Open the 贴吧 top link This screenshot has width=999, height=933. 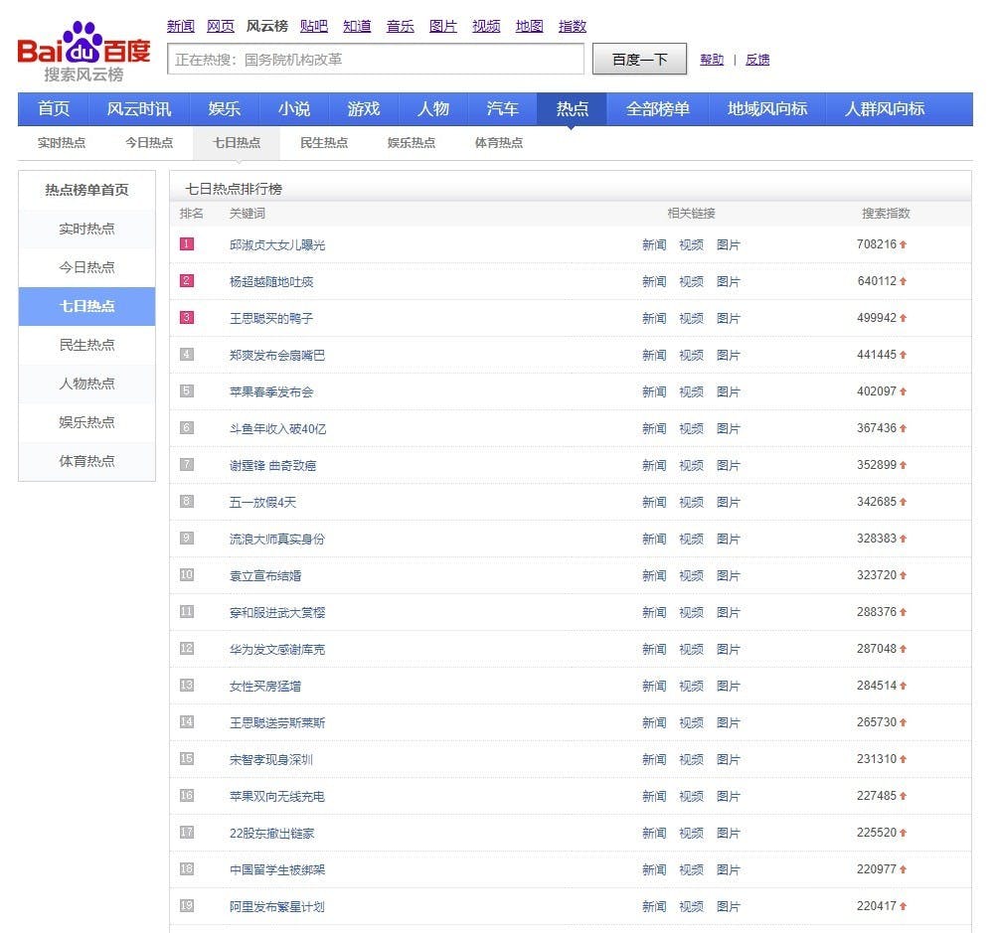(x=314, y=26)
